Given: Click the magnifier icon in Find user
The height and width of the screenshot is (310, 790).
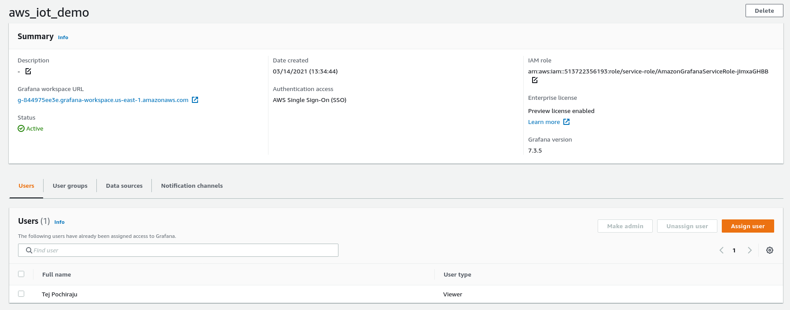Looking at the screenshot, I should click(x=29, y=250).
